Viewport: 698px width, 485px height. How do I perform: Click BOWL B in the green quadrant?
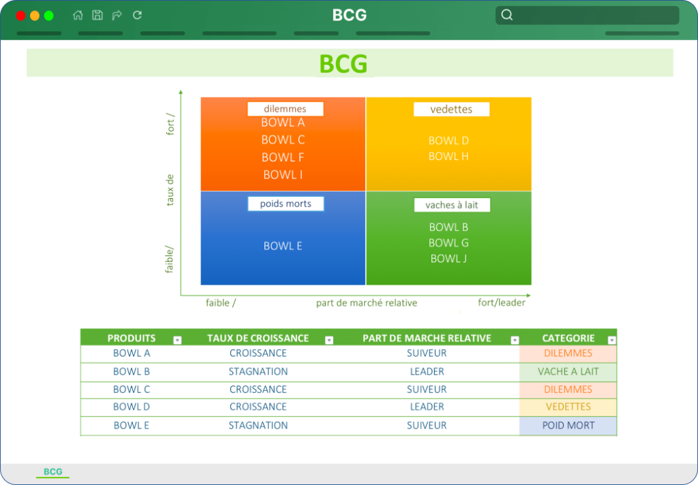click(449, 228)
